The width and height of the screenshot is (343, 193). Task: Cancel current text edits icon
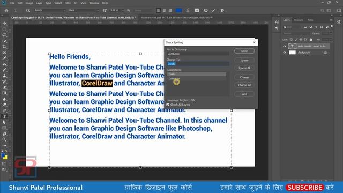pyautogui.click(x=206, y=10)
